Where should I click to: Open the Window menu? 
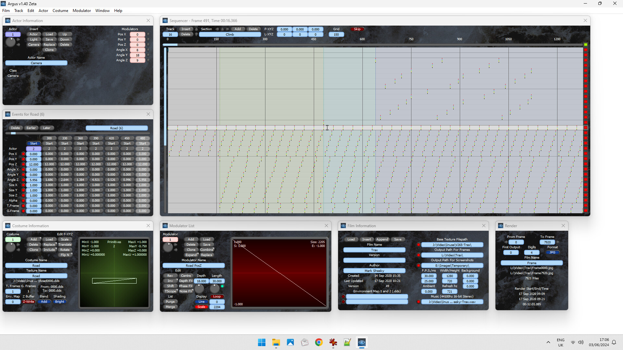pyautogui.click(x=102, y=10)
